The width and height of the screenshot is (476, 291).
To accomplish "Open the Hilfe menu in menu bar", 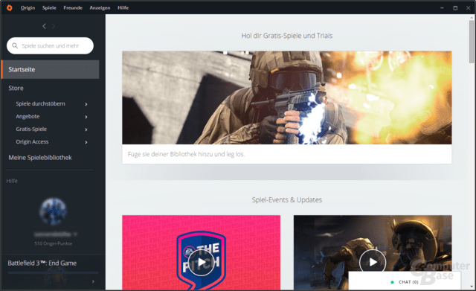I will pyautogui.click(x=123, y=8).
